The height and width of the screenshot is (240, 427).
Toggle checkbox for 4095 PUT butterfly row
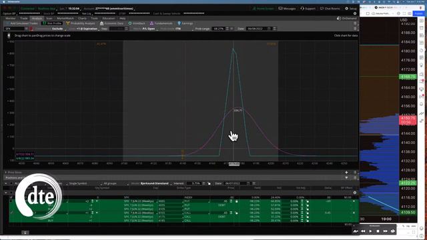11,201
